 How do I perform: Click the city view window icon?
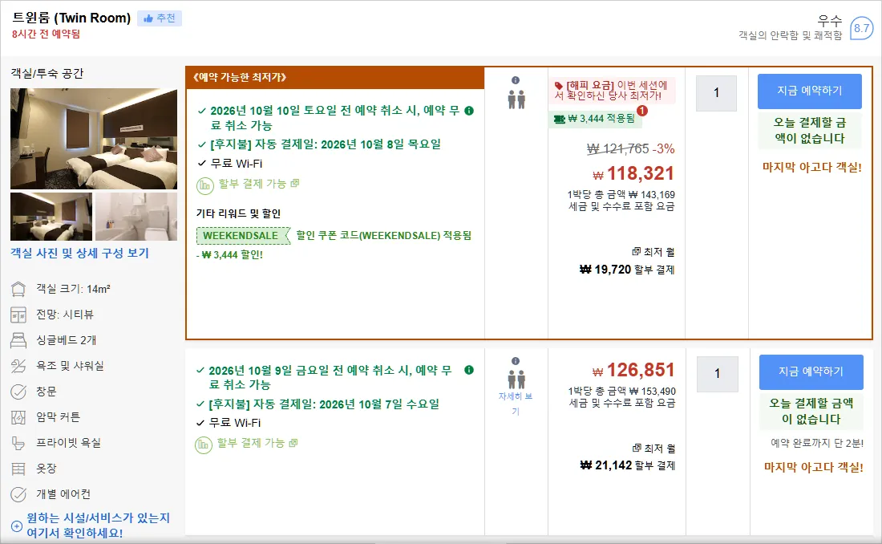[x=18, y=315]
